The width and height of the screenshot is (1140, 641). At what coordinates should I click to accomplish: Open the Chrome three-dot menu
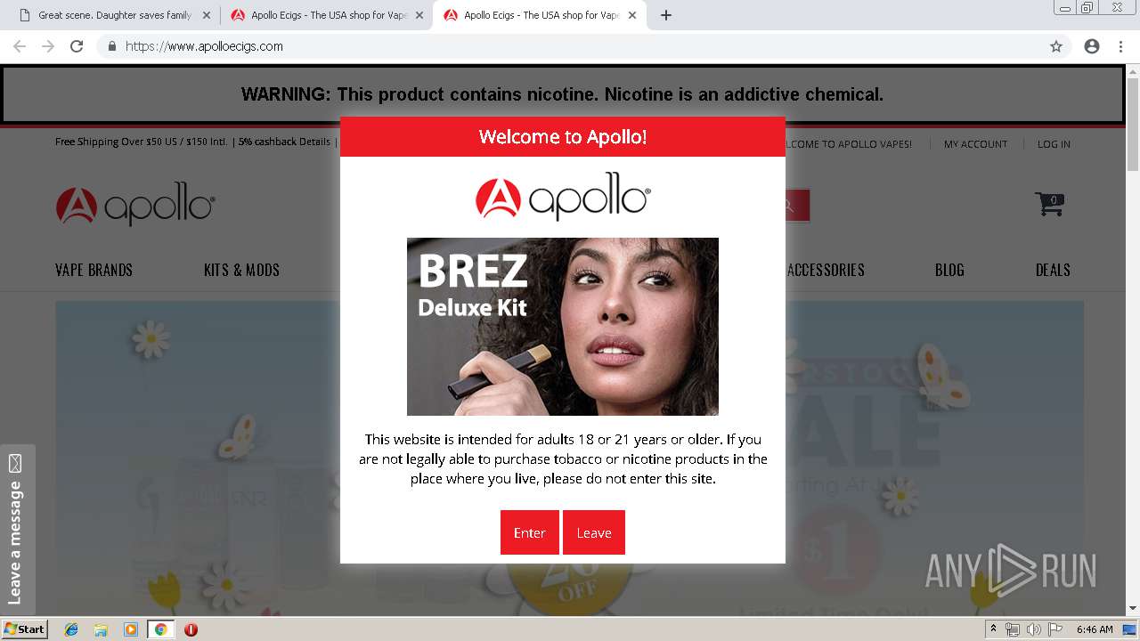tap(1120, 46)
